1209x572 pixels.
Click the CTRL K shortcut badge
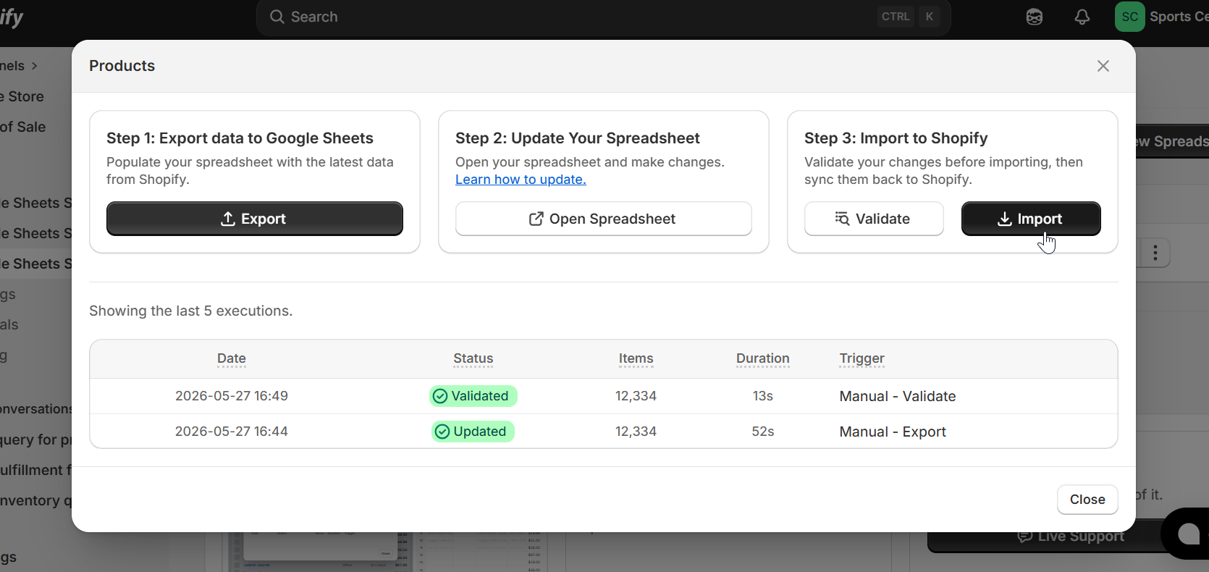(x=909, y=17)
